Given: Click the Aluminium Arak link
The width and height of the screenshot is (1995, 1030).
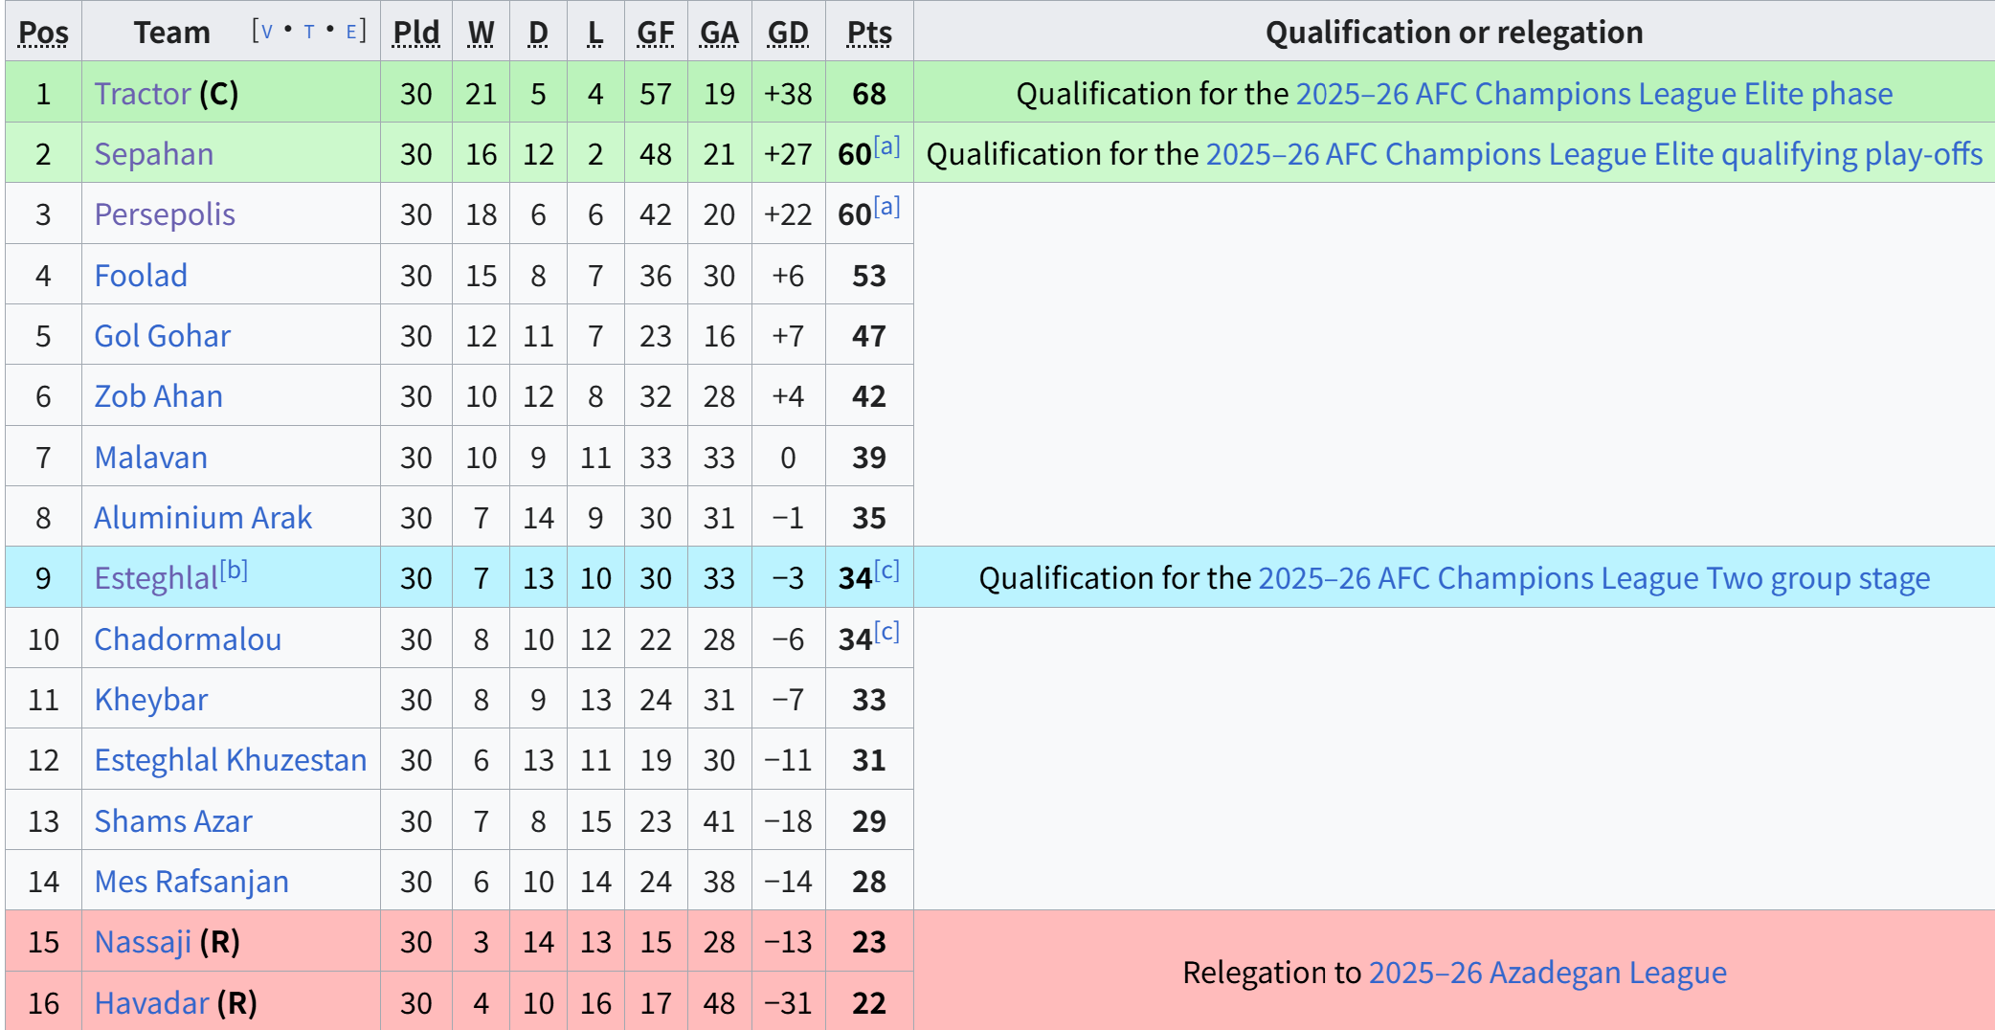Looking at the screenshot, I should [x=203, y=518].
